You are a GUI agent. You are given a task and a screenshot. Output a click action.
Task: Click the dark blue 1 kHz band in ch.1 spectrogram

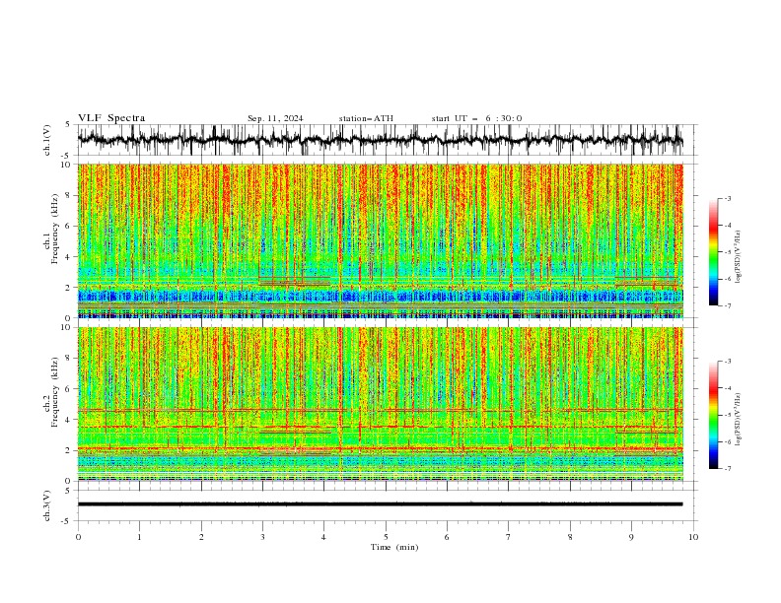(x=380, y=297)
